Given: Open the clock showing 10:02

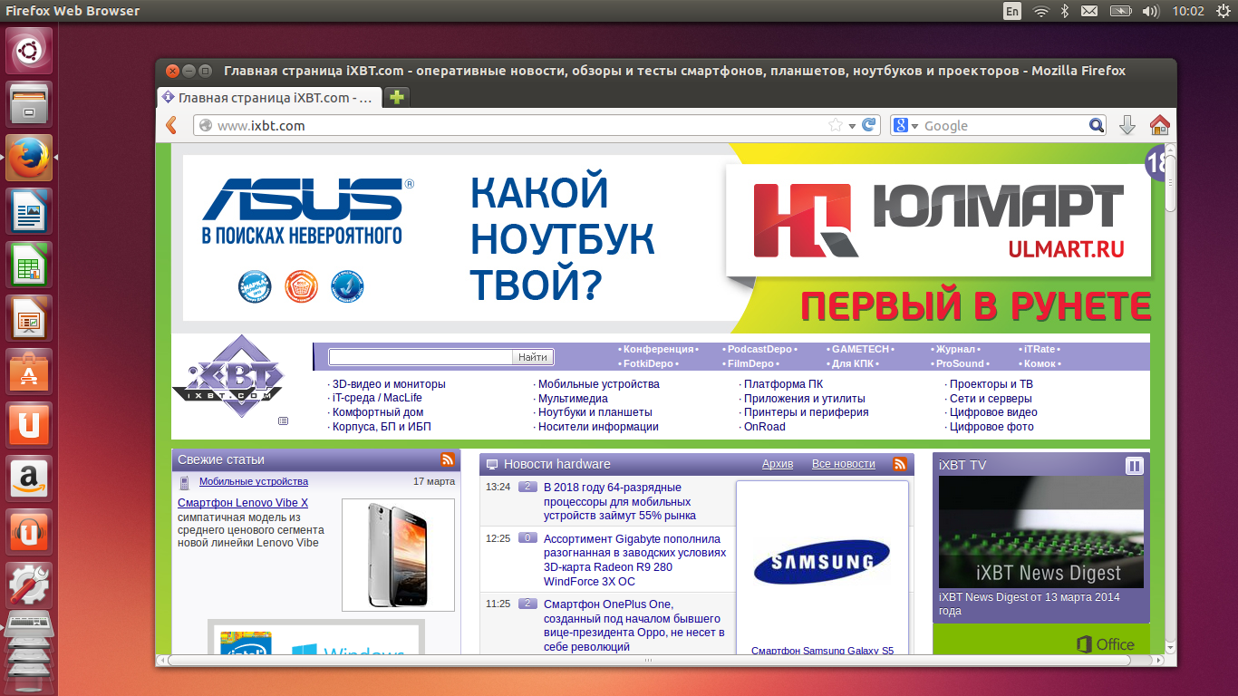Looking at the screenshot, I should (1187, 11).
